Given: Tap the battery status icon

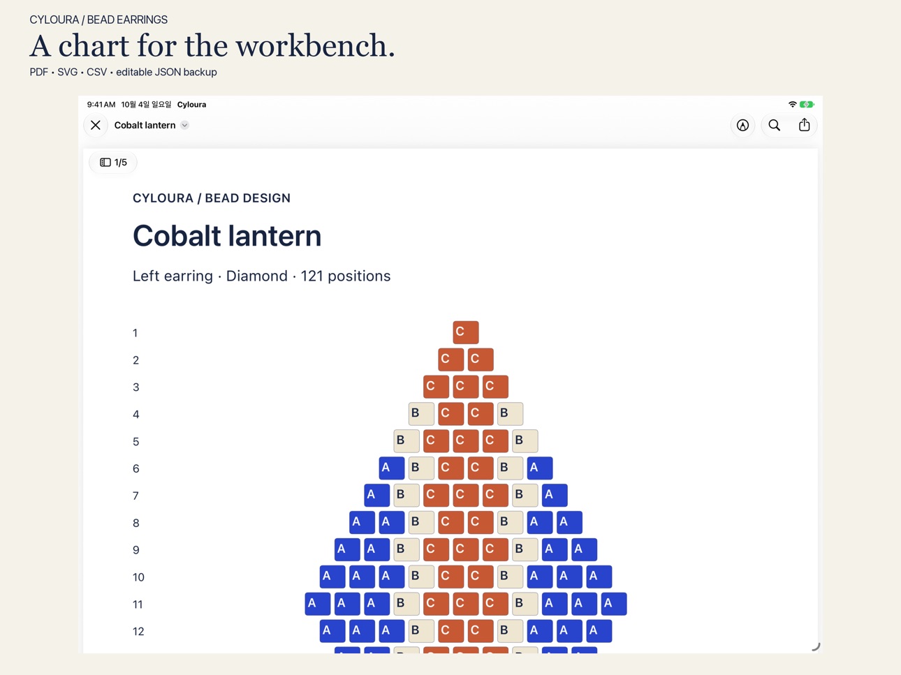Looking at the screenshot, I should click(x=807, y=105).
